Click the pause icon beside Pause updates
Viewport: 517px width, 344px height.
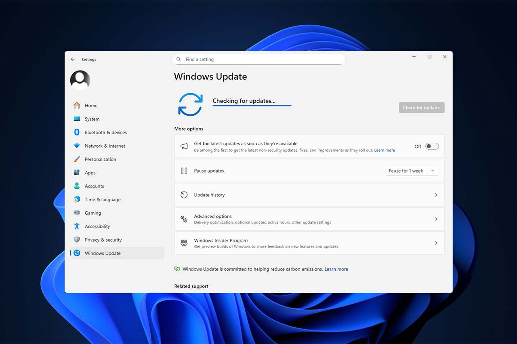(184, 171)
